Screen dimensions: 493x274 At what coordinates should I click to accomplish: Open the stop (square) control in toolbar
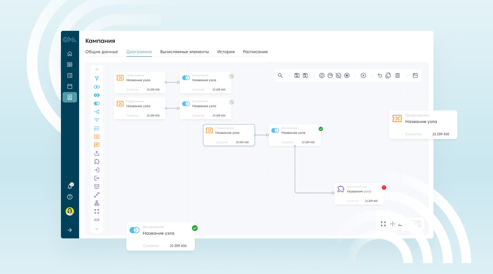pos(346,75)
